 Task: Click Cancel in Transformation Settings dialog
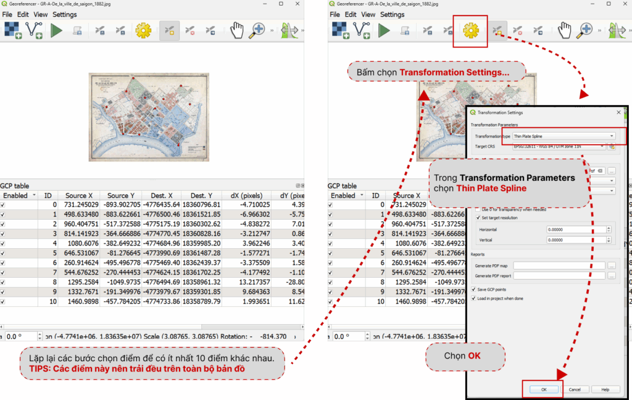click(x=575, y=390)
